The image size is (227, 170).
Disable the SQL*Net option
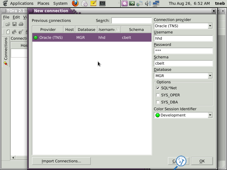pyautogui.click(x=158, y=88)
